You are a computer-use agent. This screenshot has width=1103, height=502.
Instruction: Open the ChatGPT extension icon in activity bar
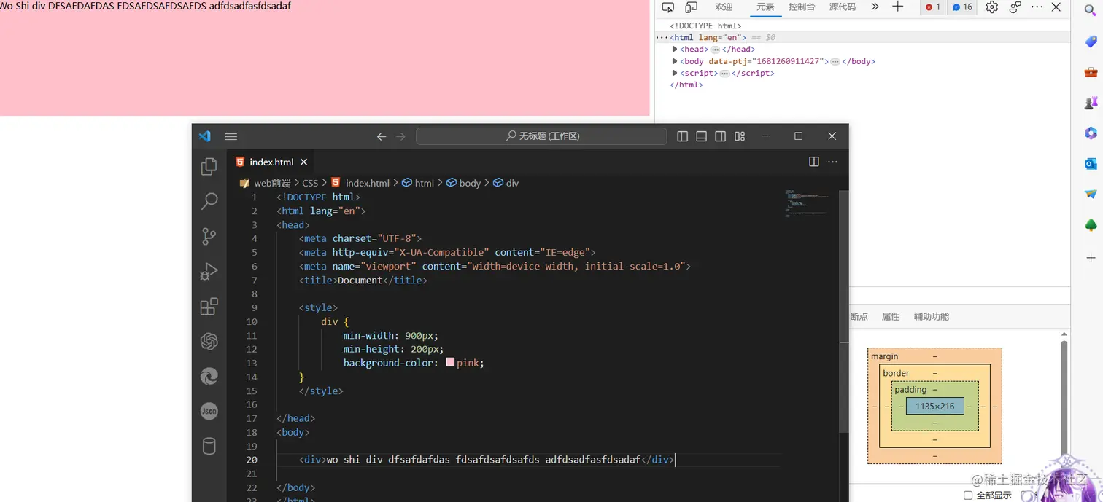[x=209, y=341]
